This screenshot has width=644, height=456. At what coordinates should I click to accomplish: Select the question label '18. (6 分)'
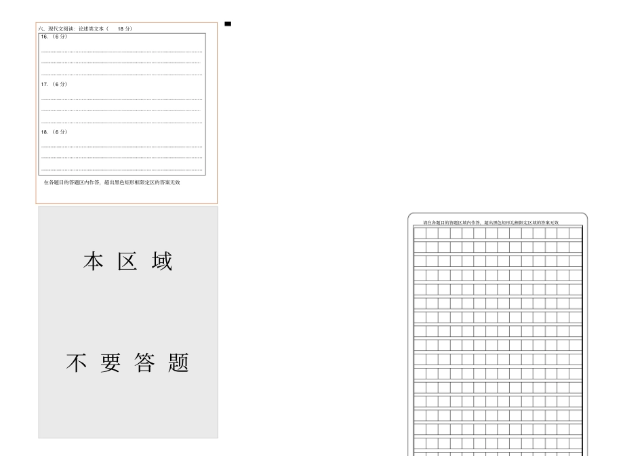pyautogui.click(x=54, y=131)
